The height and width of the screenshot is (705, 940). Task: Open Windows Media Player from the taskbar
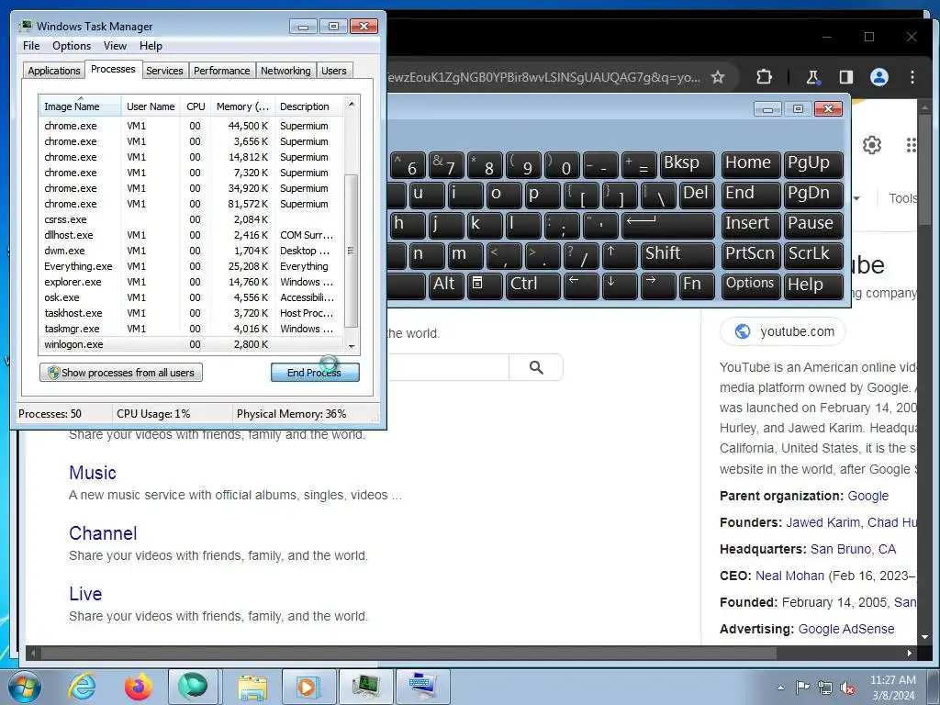click(308, 687)
